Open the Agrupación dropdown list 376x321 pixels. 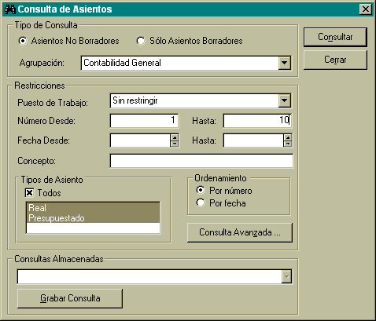(285, 63)
